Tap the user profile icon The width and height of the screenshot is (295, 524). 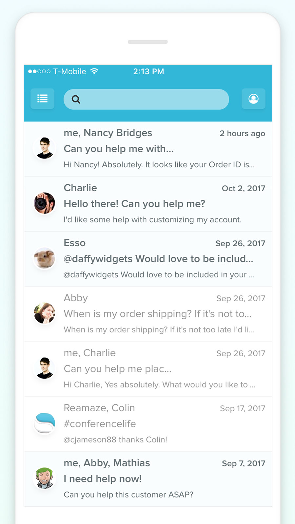[x=253, y=99]
